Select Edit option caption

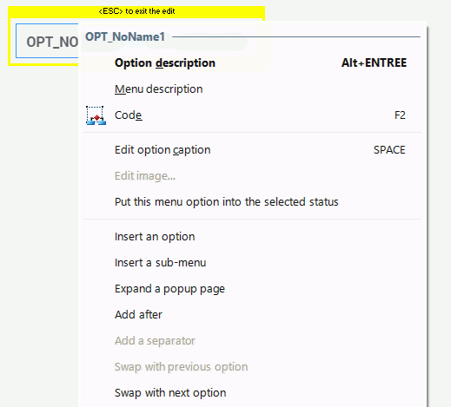[x=252, y=150]
